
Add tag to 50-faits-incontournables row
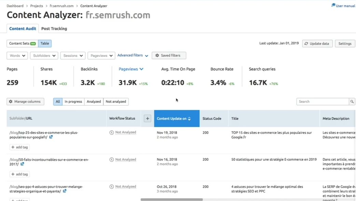tap(19, 174)
